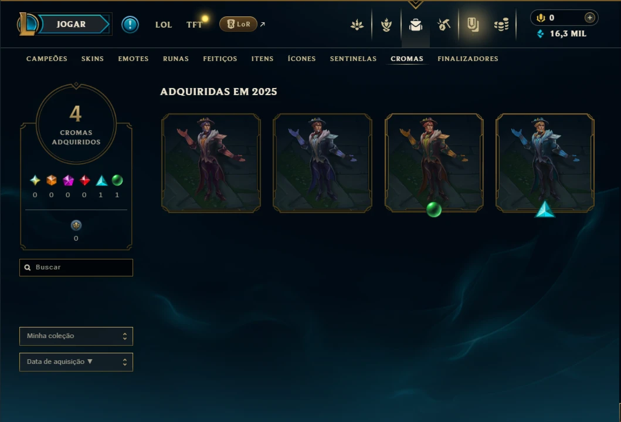This screenshot has height=422, width=621.
Task: Click the Buscar search field
Action: [x=76, y=268]
